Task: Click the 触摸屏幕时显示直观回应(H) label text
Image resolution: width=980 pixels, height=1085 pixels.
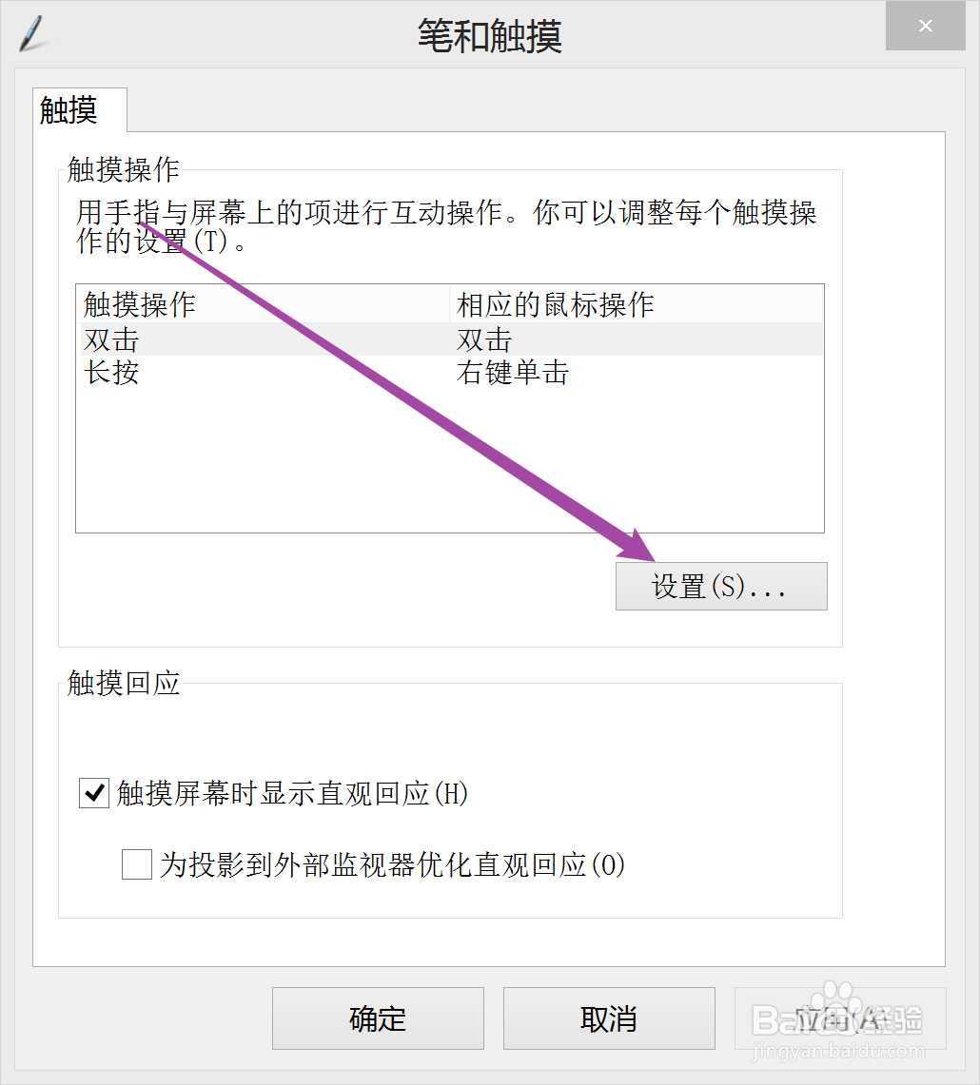Action: (293, 793)
